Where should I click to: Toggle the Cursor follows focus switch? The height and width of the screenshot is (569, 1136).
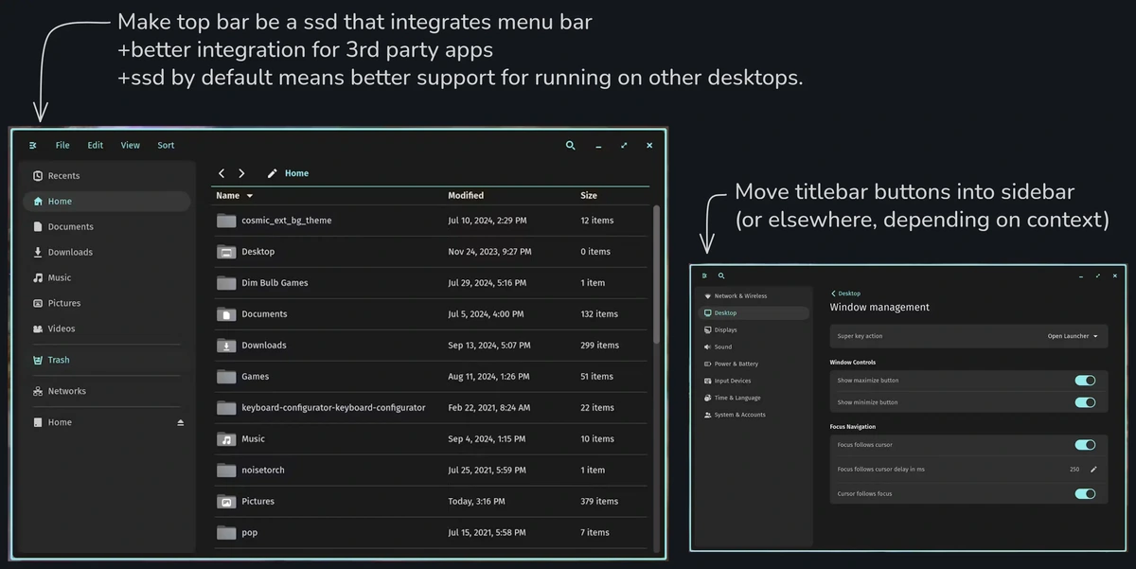point(1085,493)
